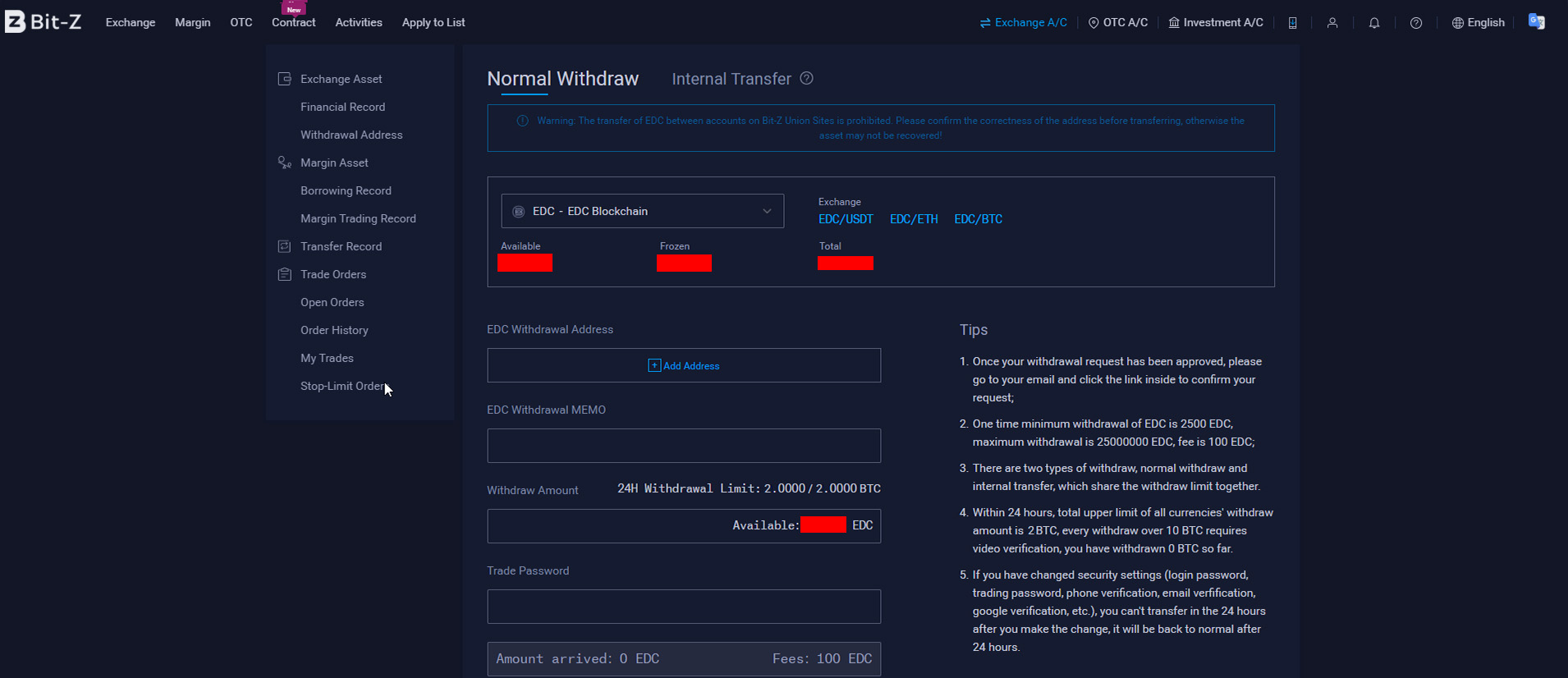Open Borrowing Record in sidebar
The height and width of the screenshot is (678, 1568).
tap(346, 190)
